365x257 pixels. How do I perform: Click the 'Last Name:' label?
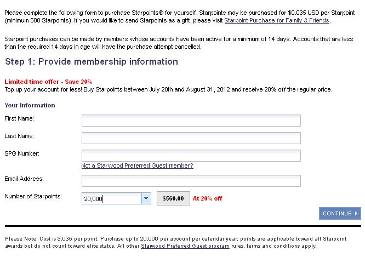19,136
